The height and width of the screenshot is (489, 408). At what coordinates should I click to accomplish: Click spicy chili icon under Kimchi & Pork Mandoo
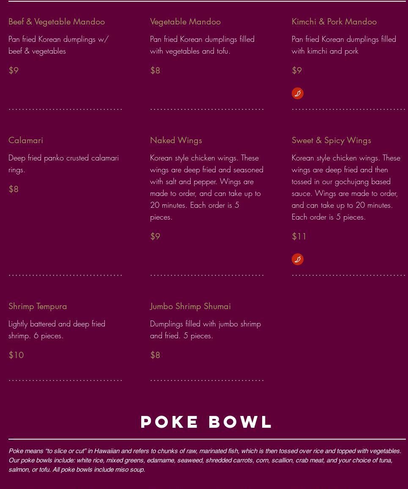(x=298, y=93)
